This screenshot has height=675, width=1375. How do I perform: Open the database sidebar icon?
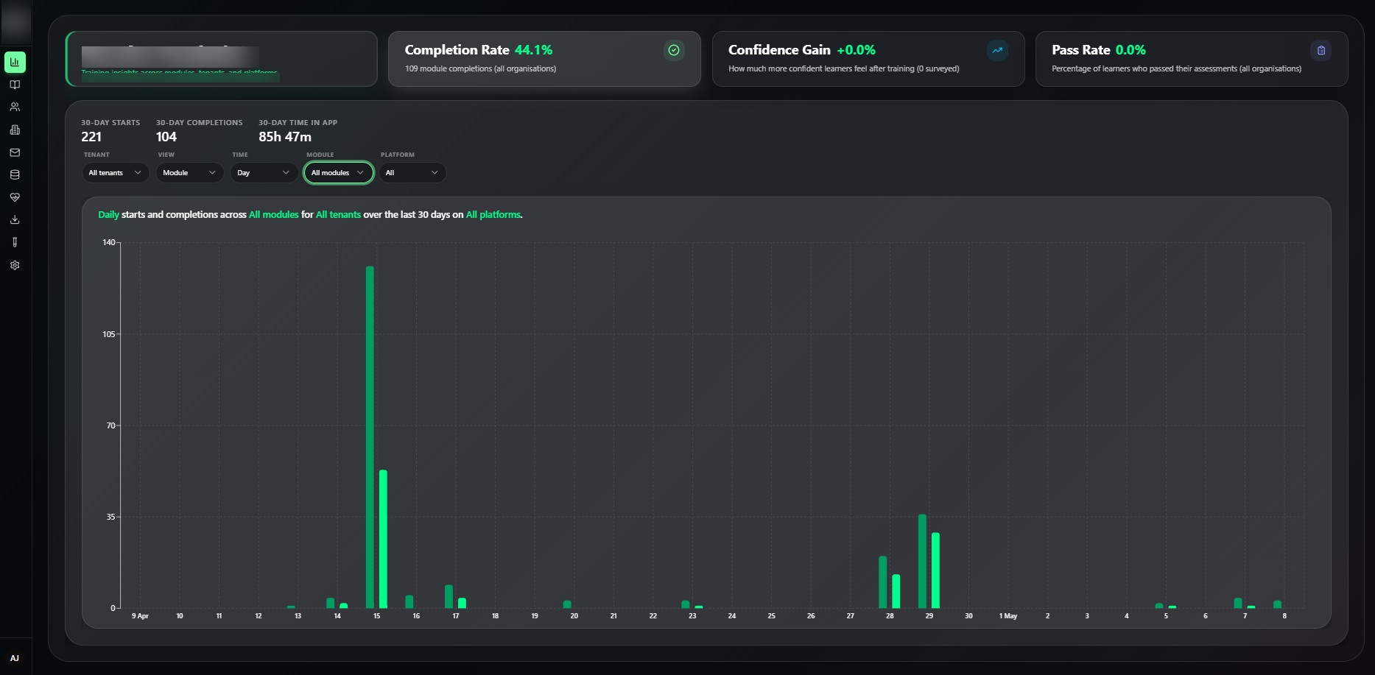pyautogui.click(x=15, y=174)
